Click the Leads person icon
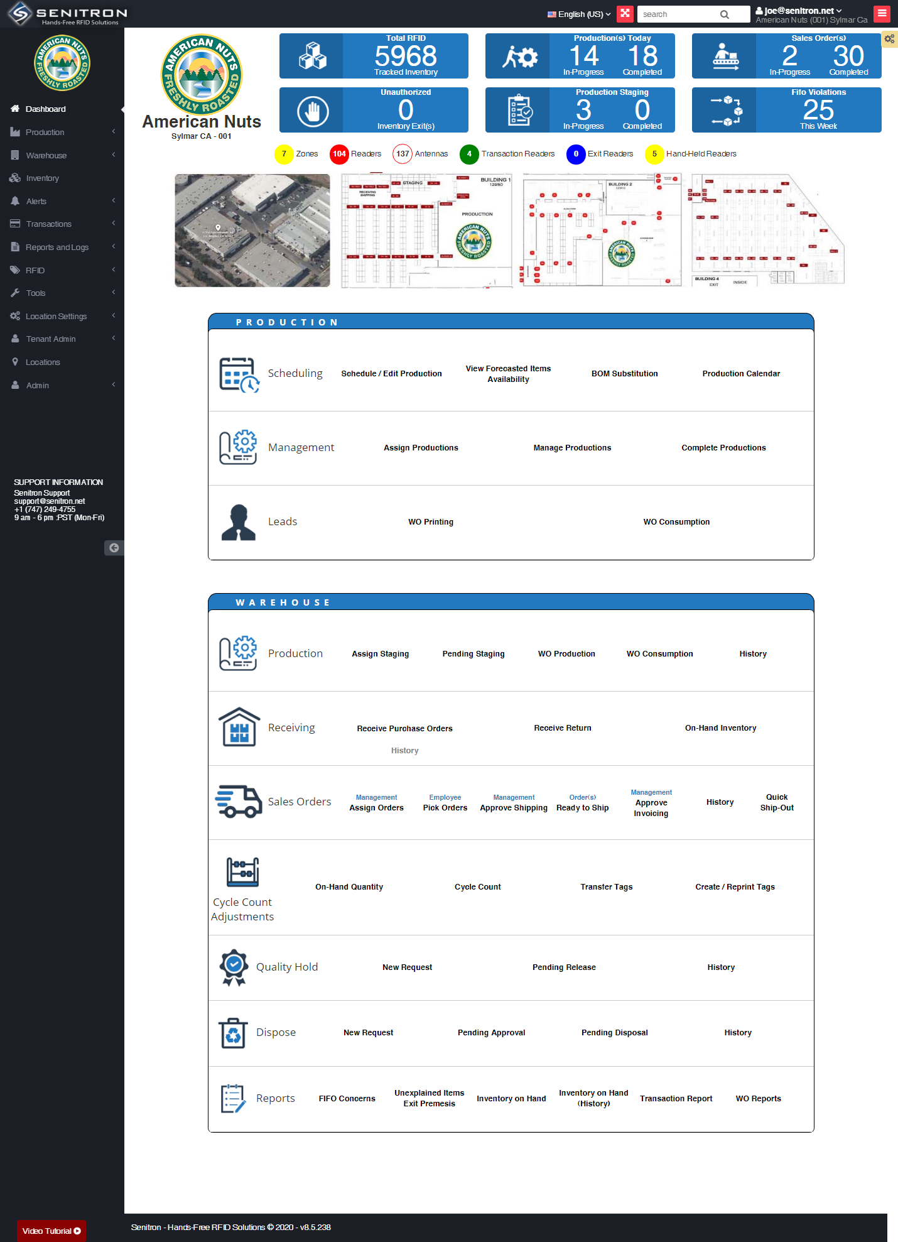 [239, 522]
